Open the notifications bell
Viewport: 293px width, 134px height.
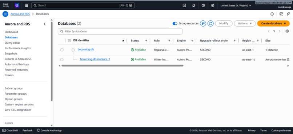(194, 5)
